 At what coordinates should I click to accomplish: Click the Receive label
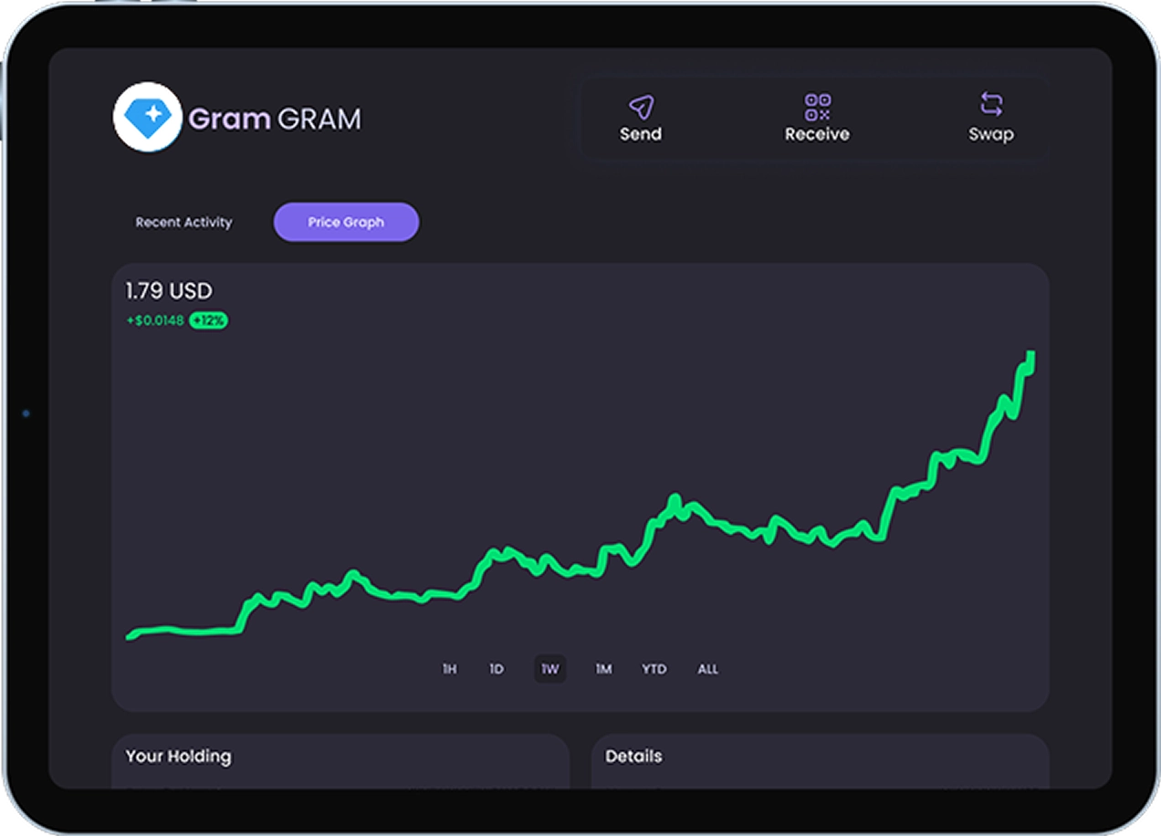[x=817, y=134]
